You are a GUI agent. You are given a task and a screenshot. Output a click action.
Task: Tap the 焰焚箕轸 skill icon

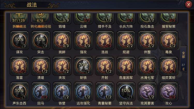pos(168,66)
